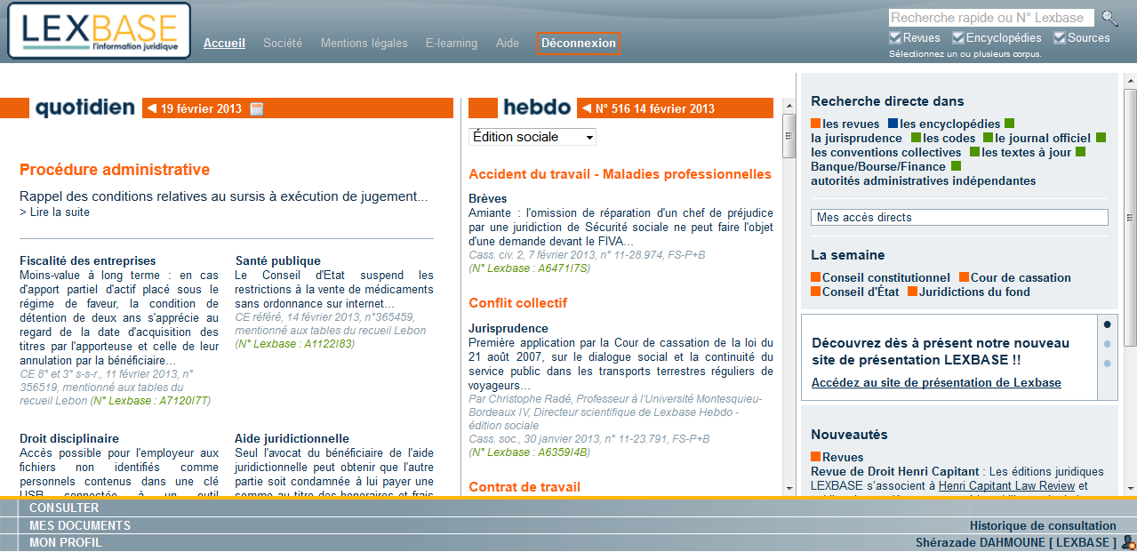Open Lexbase reference A7120I7T
The image size is (1137, 552).
point(151,401)
